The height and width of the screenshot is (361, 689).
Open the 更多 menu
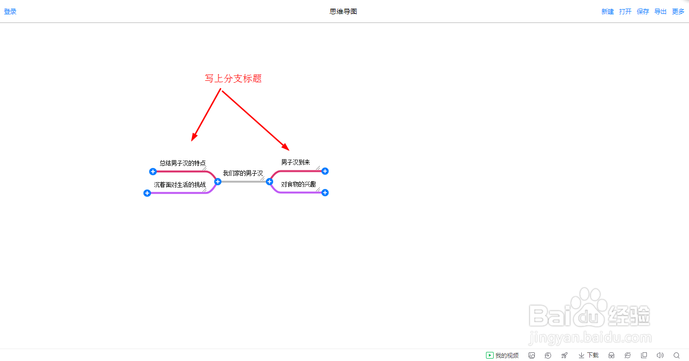click(678, 11)
